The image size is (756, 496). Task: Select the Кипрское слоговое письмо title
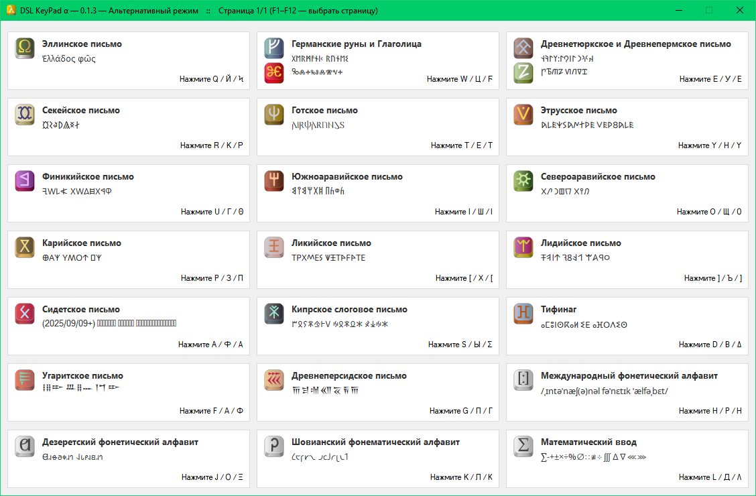point(349,310)
